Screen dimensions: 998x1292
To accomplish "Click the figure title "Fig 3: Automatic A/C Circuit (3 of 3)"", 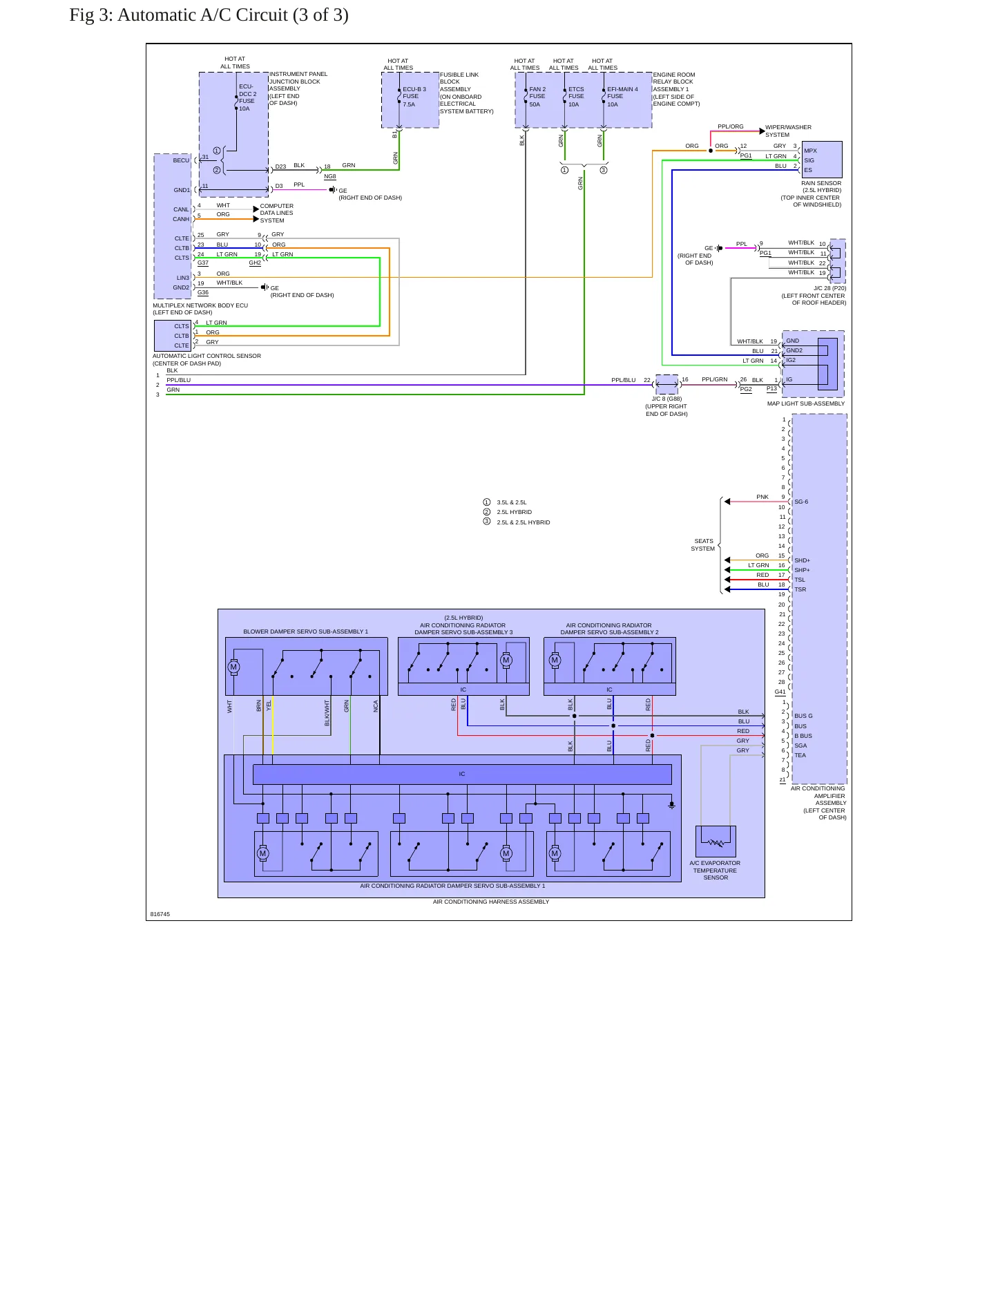I will 209,15.
